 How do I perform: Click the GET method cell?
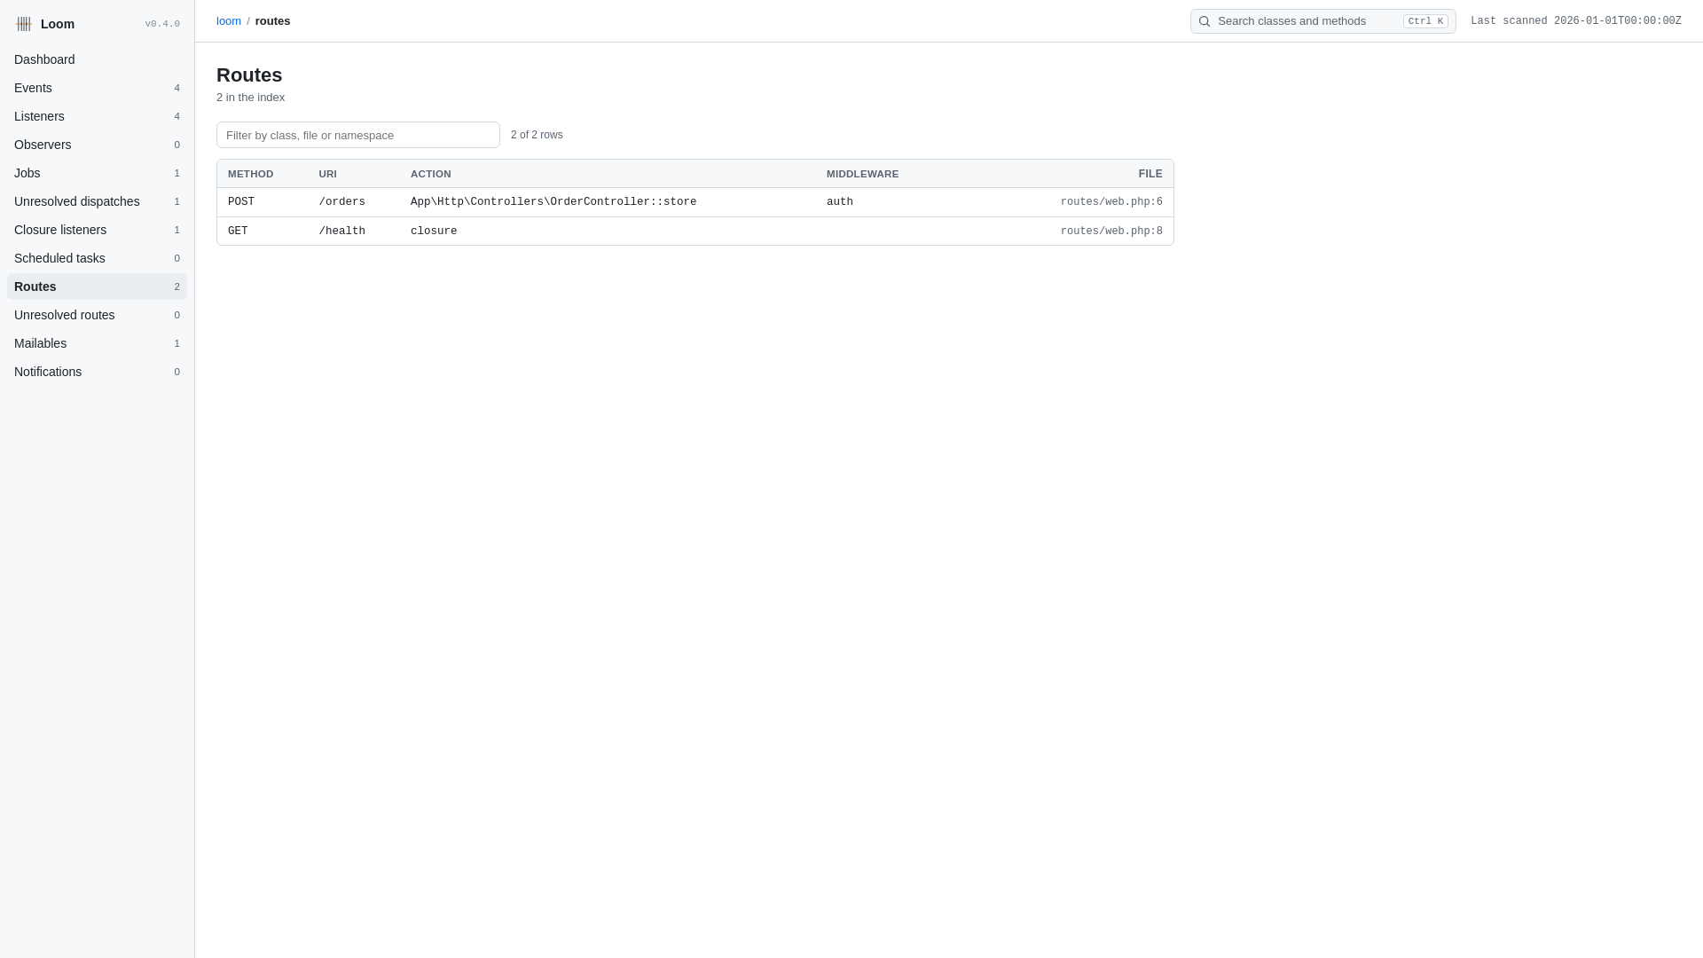pyautogui.click(x=238, y=232)
